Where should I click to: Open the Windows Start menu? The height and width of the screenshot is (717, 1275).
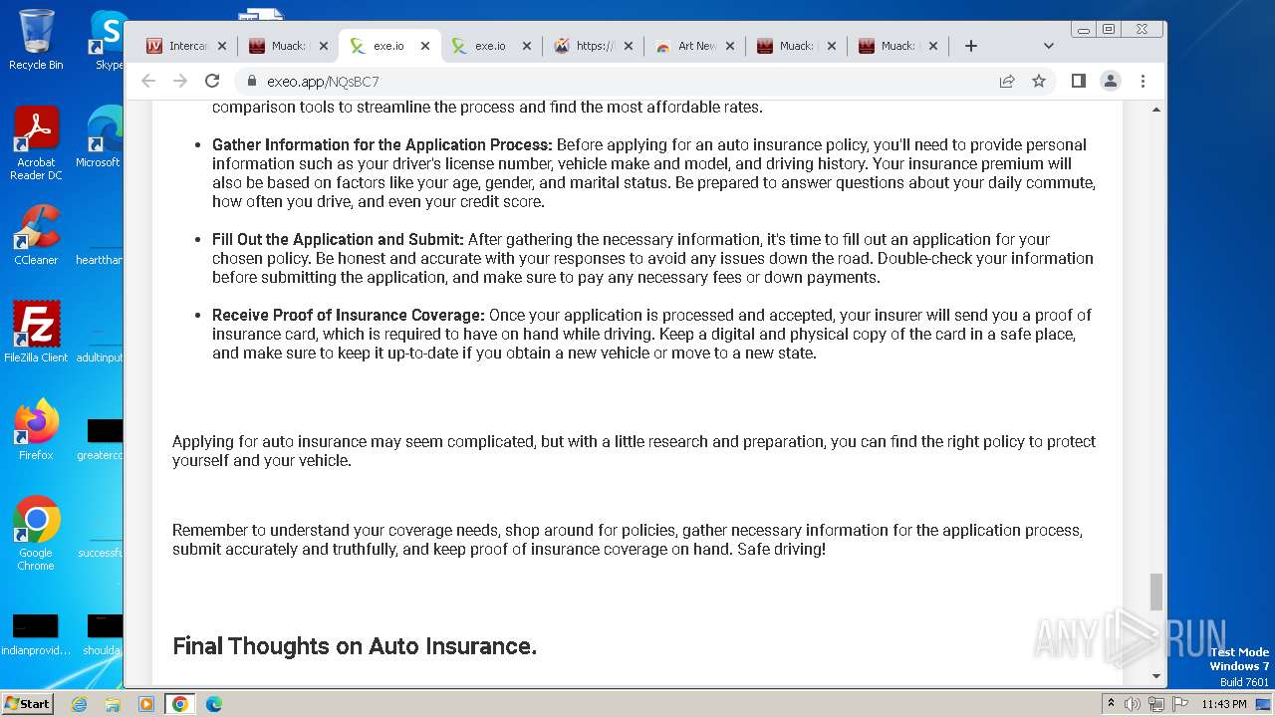point(28,703)
